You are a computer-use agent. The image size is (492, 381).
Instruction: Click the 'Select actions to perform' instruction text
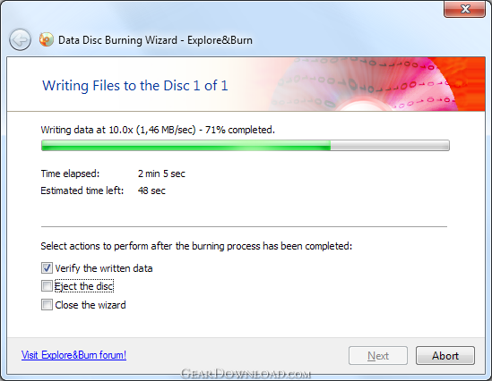[196, 246]
